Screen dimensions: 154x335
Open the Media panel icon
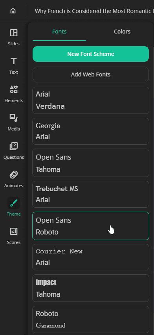click(x=14, y=118)
